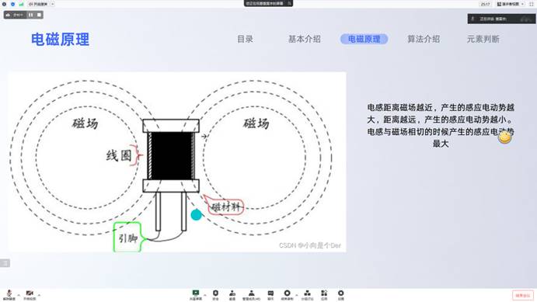This screenshot has height=302, width=537.
Task: Open the invite participants icon
Action: 232,295
